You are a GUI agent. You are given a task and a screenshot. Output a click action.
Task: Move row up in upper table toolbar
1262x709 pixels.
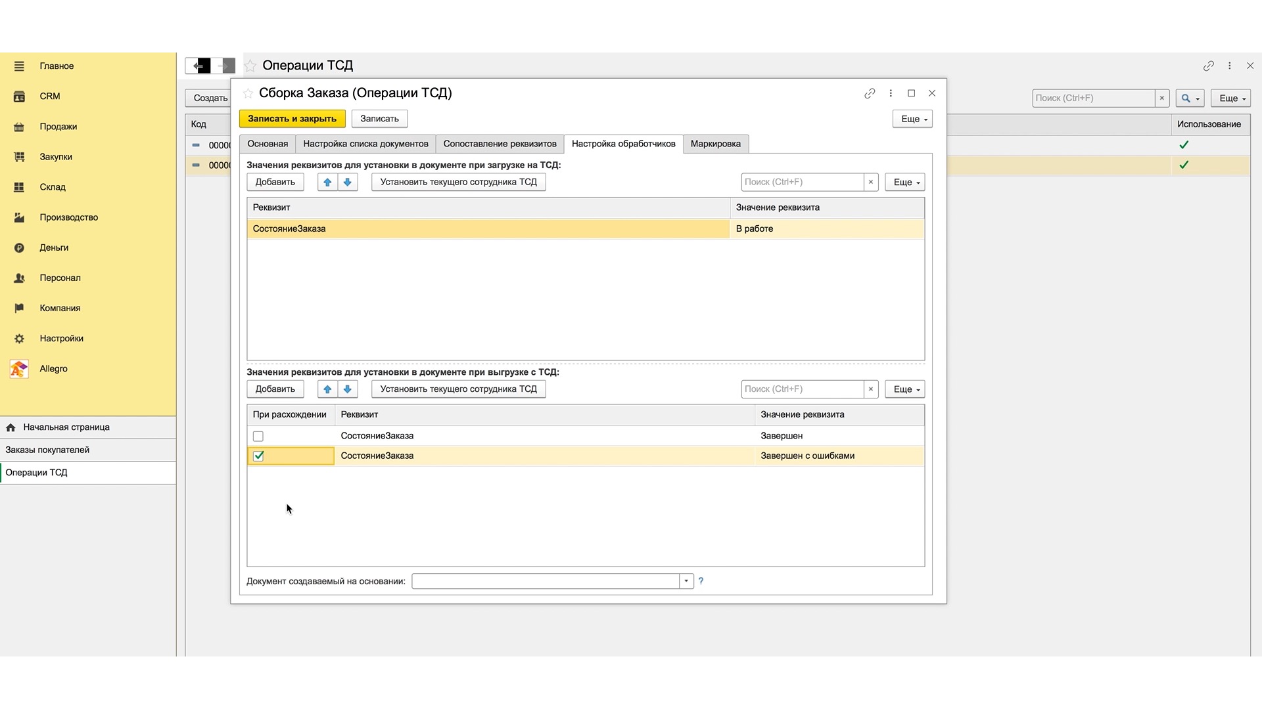click(327, 182)
